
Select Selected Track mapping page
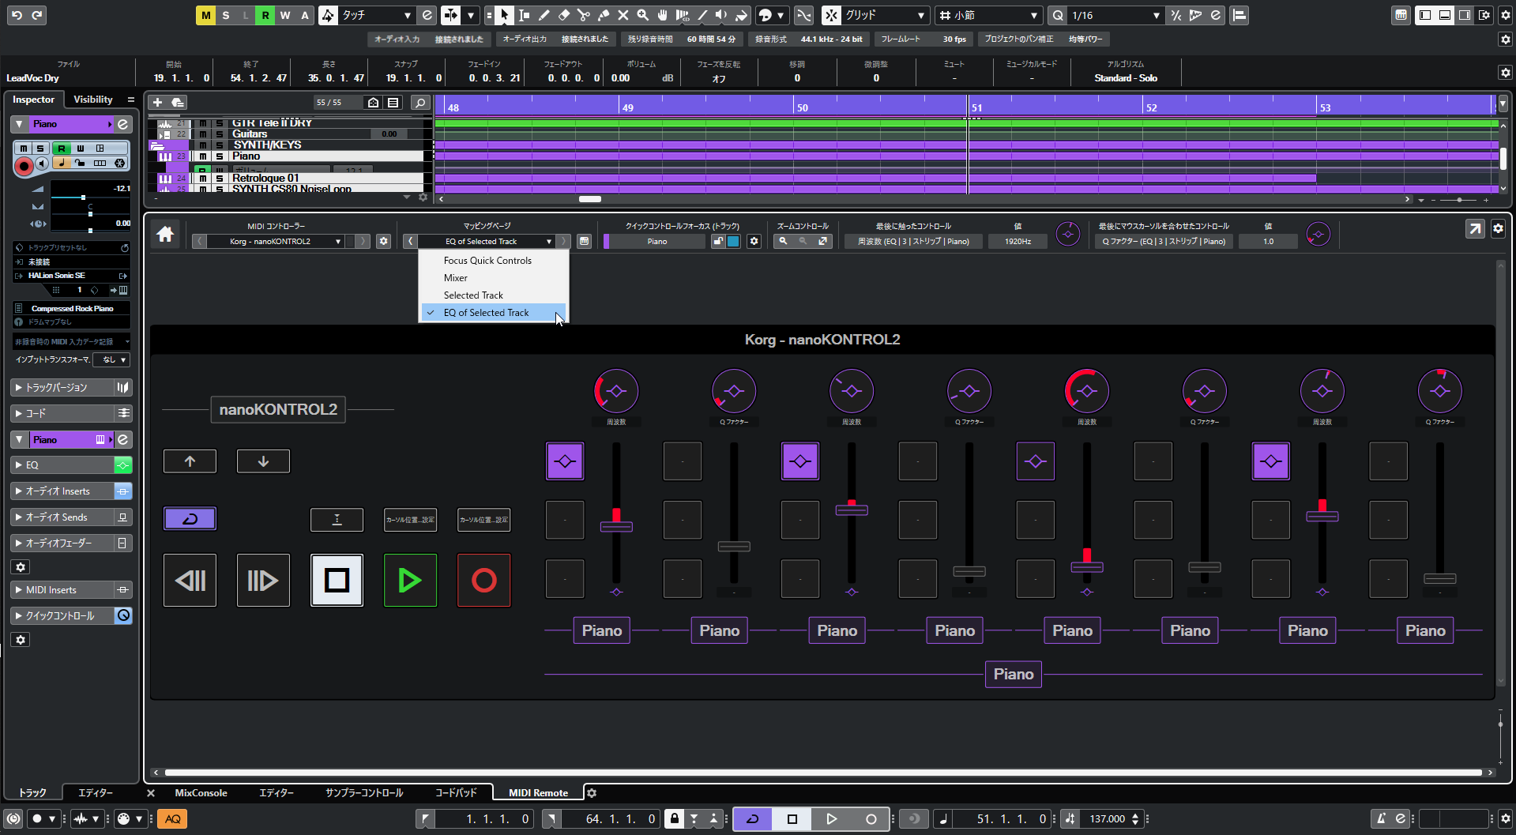pos(493,295)
